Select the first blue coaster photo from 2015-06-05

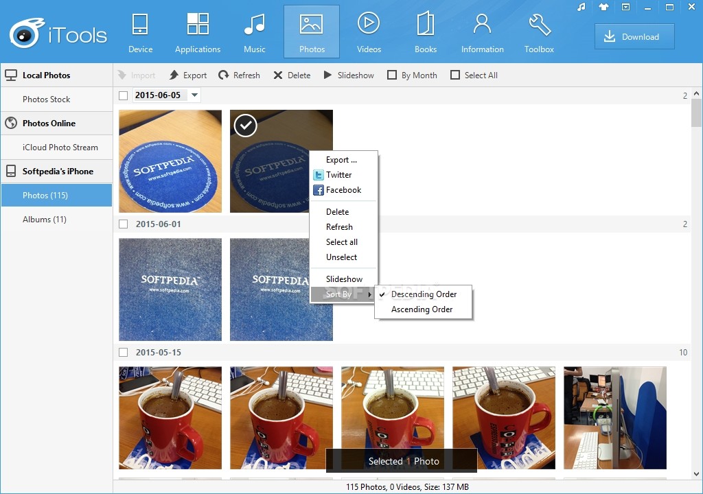(170, 161)
